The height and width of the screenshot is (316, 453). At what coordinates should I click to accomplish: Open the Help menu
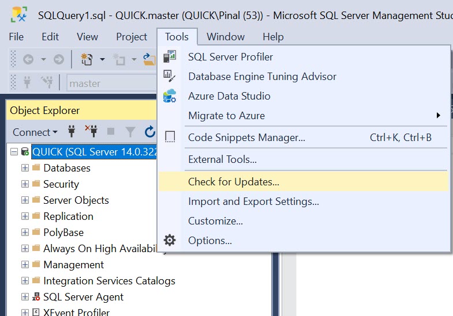click(x=273, y=37)
